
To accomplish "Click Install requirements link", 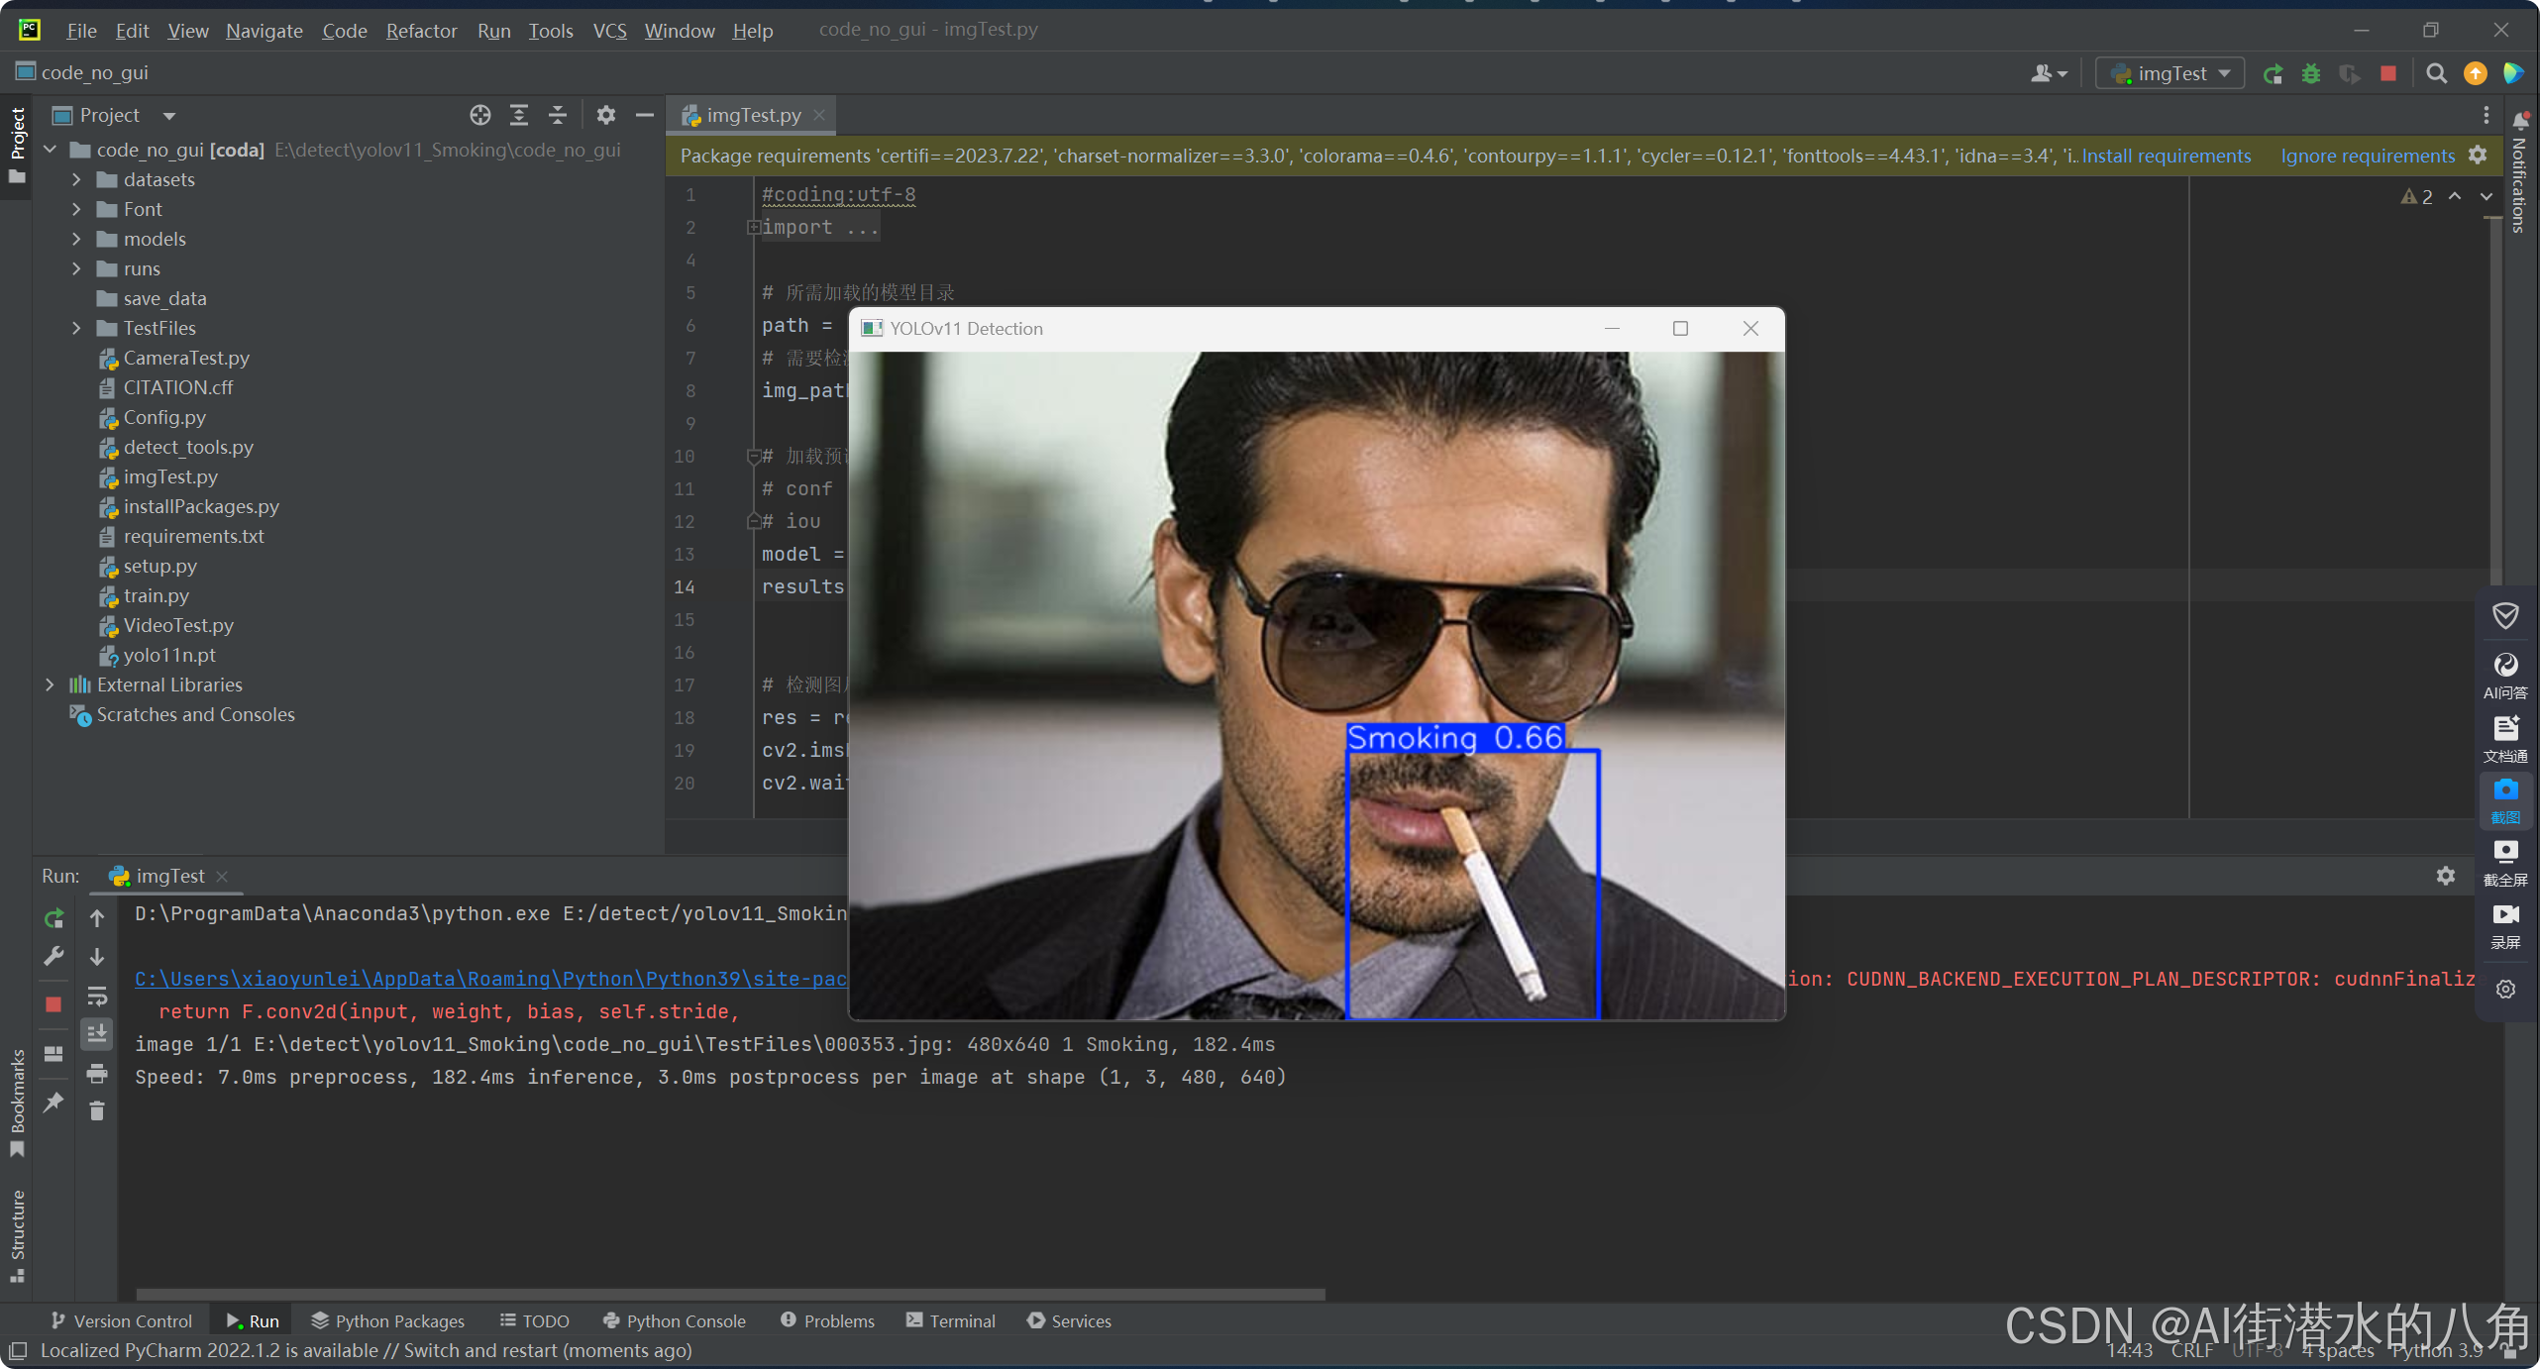I will point(2166,156).
